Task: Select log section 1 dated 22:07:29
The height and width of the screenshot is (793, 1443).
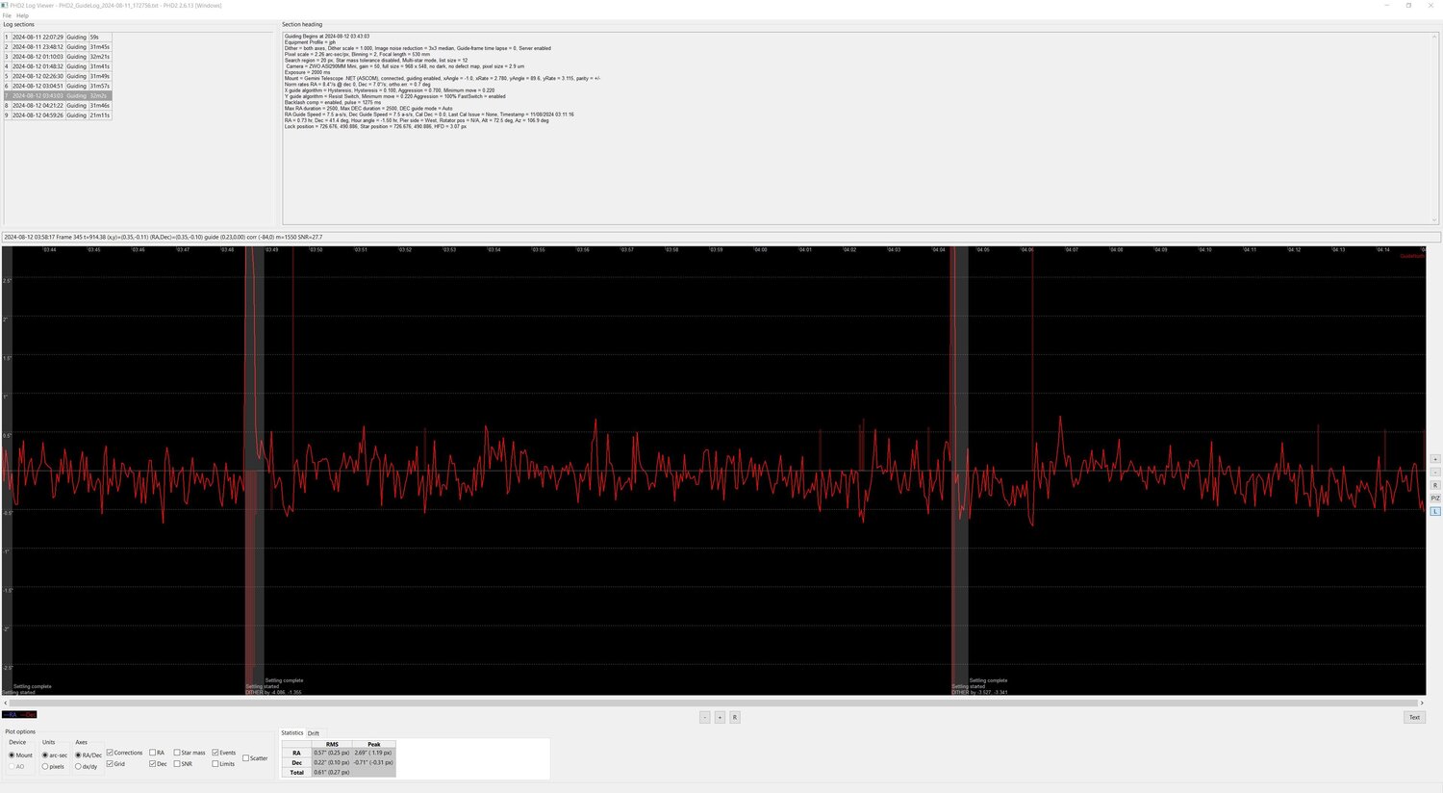Action: click(58, 37)
